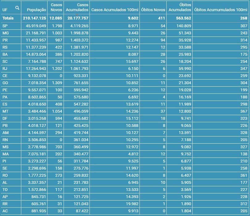Select the MG state row
The image size is (250, 216).
[6, 33]
